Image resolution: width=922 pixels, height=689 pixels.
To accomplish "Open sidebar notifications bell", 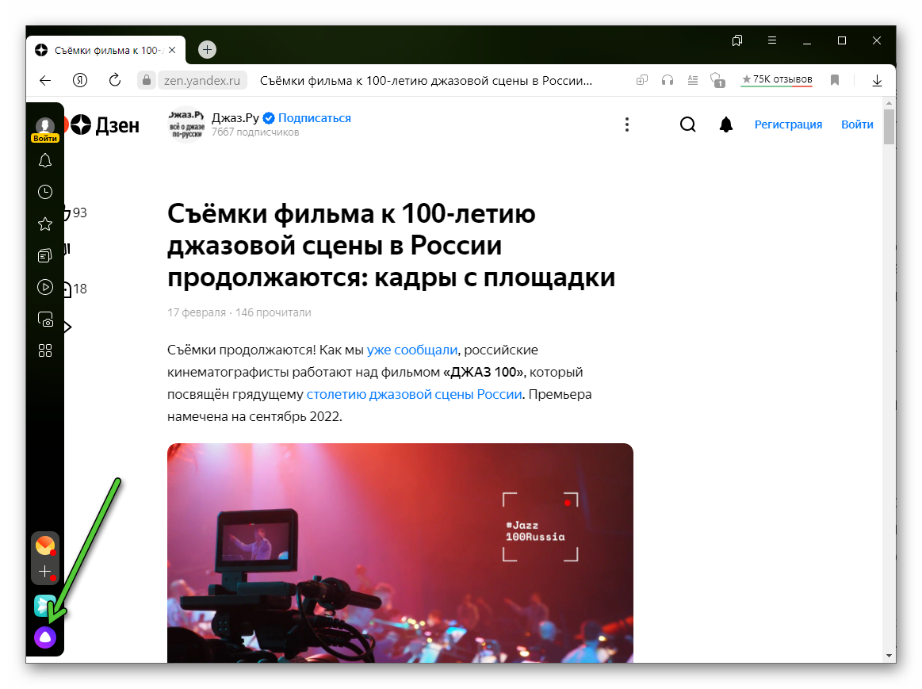I will click(x=45, y=161).
